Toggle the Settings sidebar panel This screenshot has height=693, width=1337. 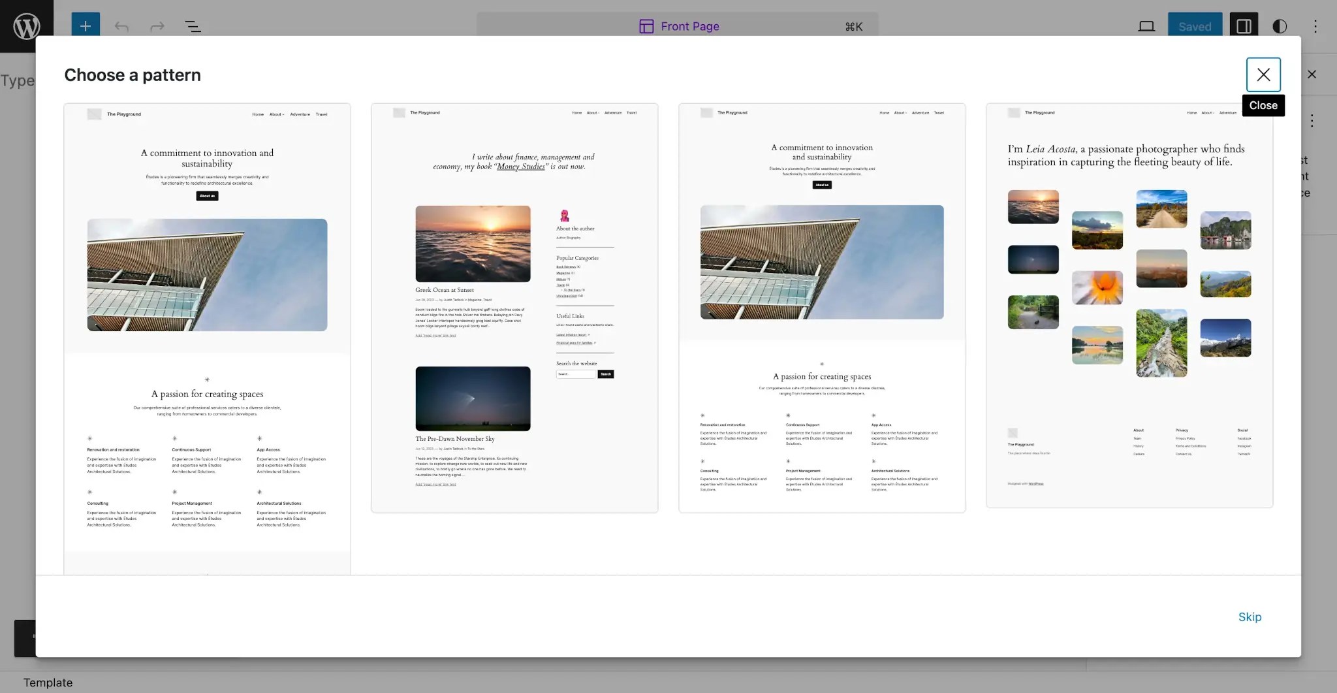[x=1244, y=26]
